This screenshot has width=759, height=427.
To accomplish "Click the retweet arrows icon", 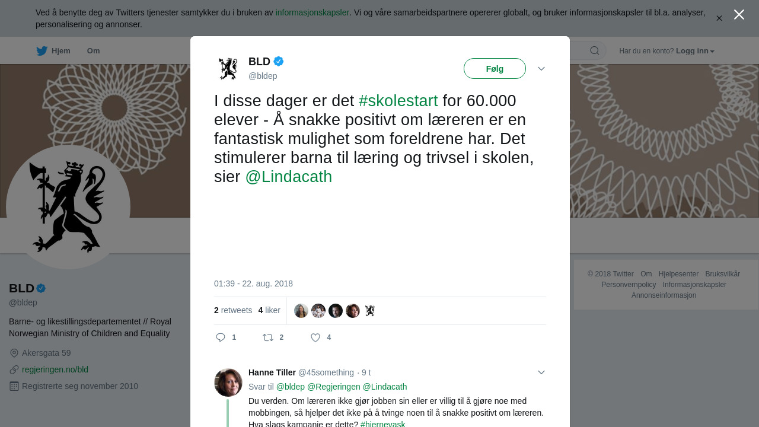I will pyautogui.click(x=268, y=337).
